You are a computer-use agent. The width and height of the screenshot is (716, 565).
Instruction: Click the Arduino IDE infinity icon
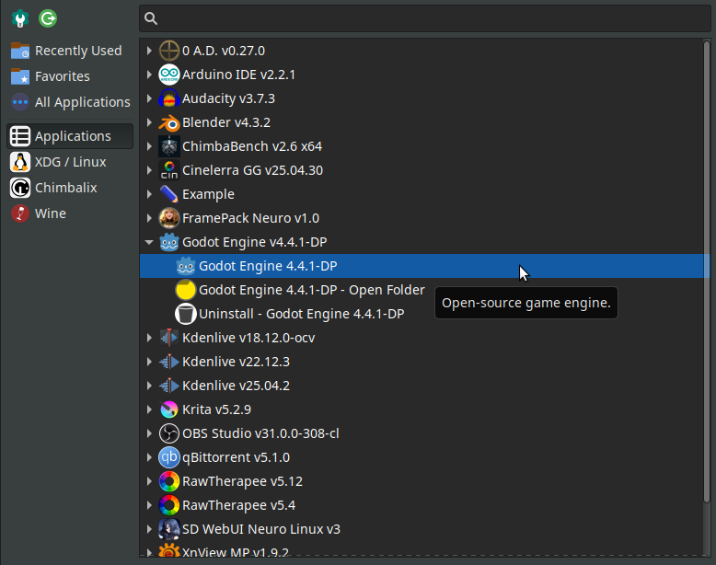[x=169, y=75]
